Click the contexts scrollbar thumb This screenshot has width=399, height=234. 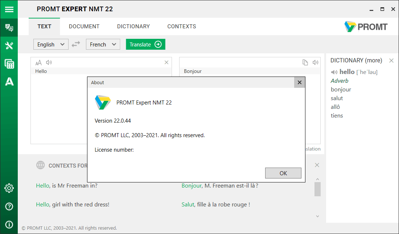click(x=318, y=189)
